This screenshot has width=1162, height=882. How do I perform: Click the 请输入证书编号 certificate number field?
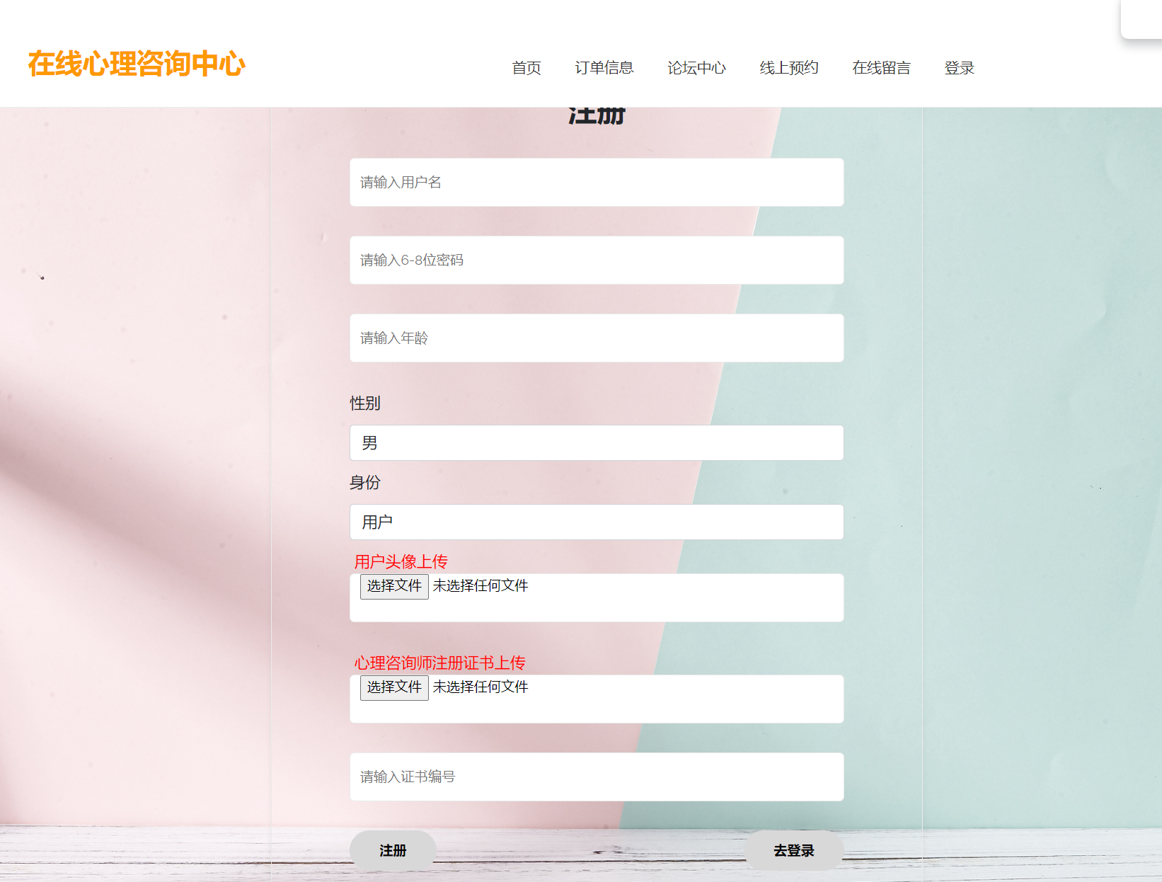click(596, 777)
